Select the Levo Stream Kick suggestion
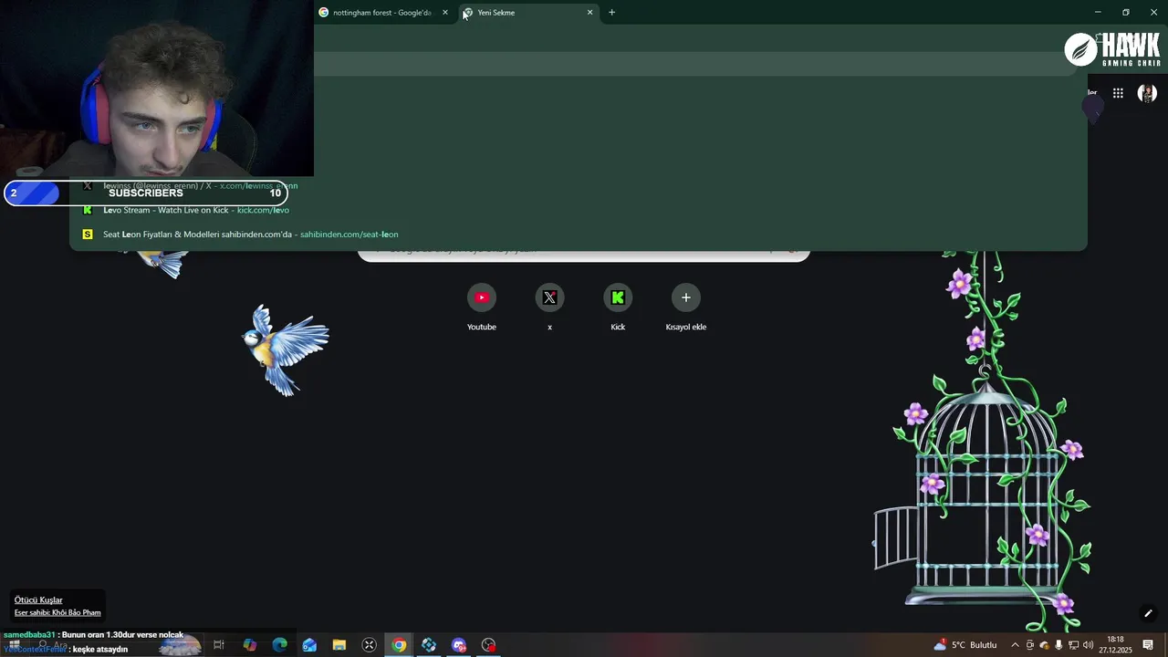Image resolution: width=1168 pixels, height=657 pixels. (x=579, y=210)
